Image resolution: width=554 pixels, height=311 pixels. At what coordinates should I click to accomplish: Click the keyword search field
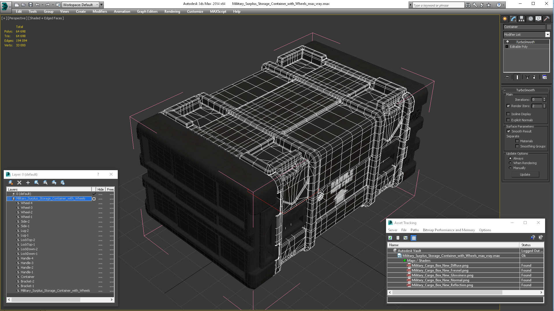[437, 5]
